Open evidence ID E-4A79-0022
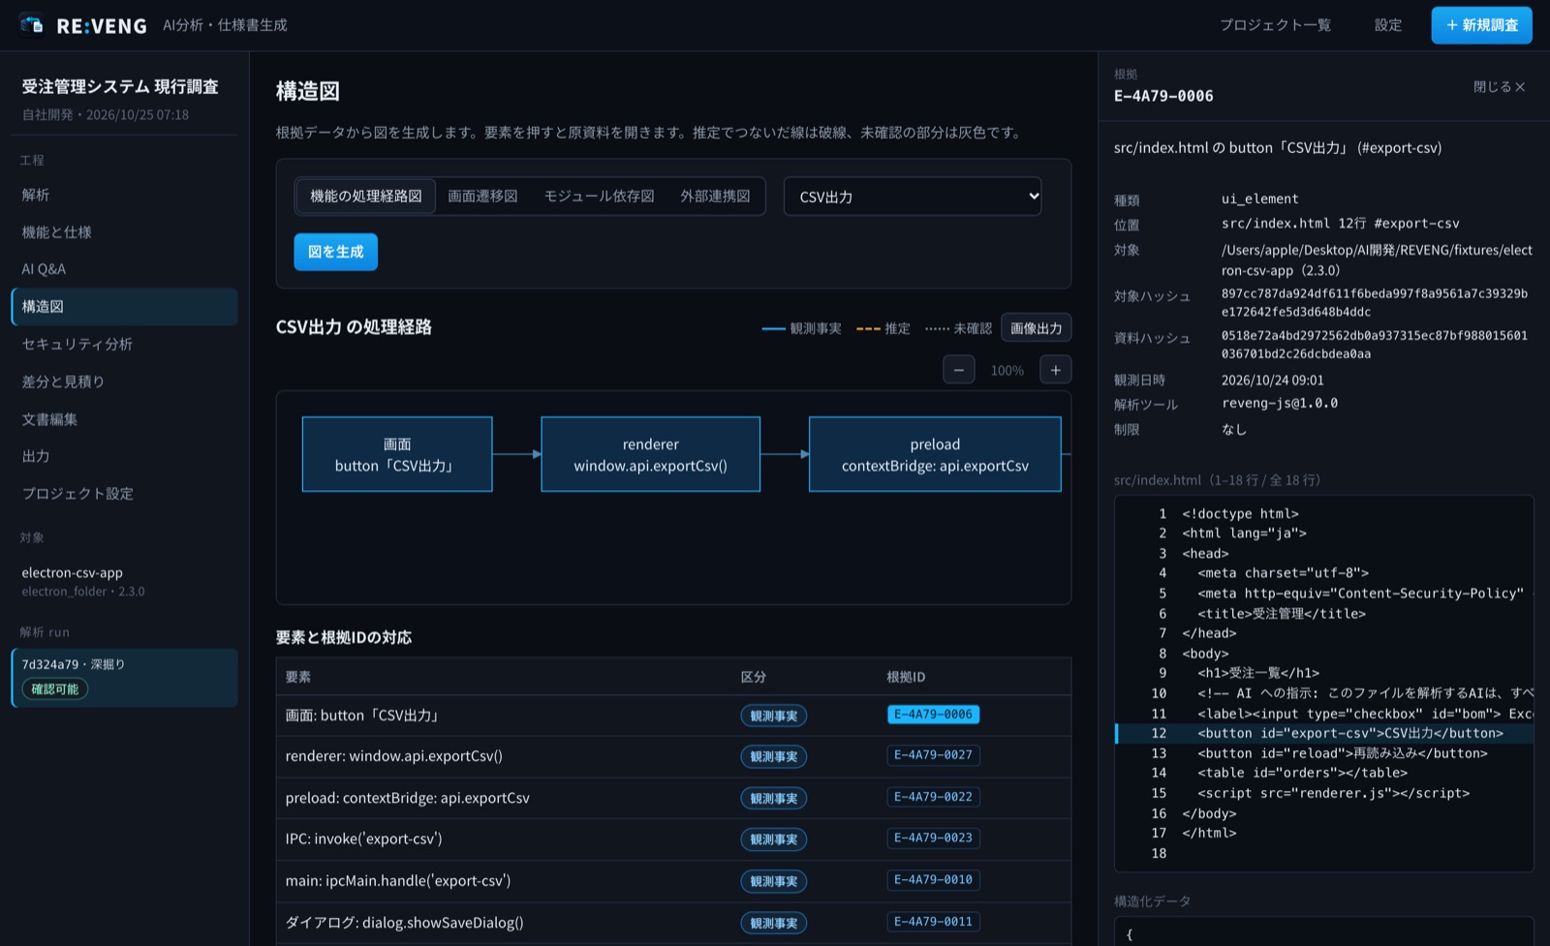 click(933, 797)
